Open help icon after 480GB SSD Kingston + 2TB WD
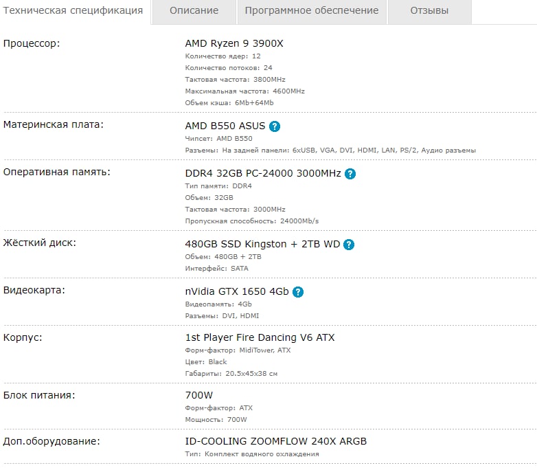Image resolution: width=537 pixels, height=470 pixels. 349,245
